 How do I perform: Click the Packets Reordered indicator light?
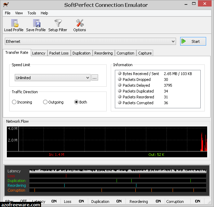[x=120, y=97]
